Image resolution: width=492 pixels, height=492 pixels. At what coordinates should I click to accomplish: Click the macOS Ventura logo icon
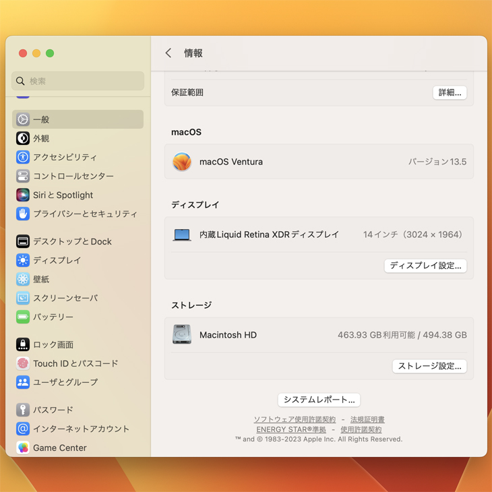(182, 162)
